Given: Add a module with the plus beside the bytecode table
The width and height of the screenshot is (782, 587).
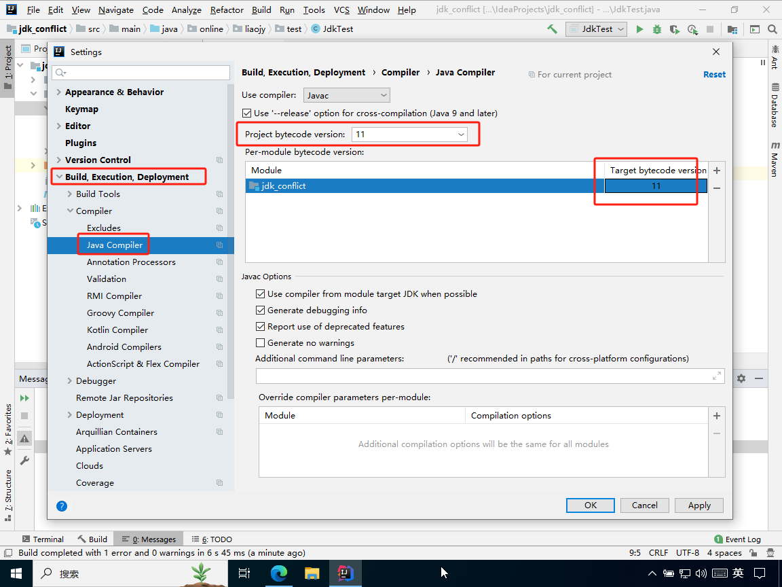Looking at the screenshot, I should pyautogui.click(x=717, y=171).
